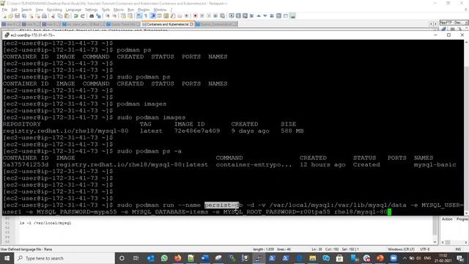The image size is (469, 264).
Task: Toggle synchronize vertical scrolling
Action: coord(124,16)
